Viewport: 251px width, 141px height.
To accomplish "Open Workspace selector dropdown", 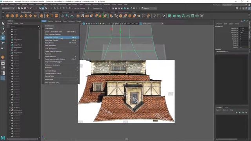I will [x=235, y=5].
